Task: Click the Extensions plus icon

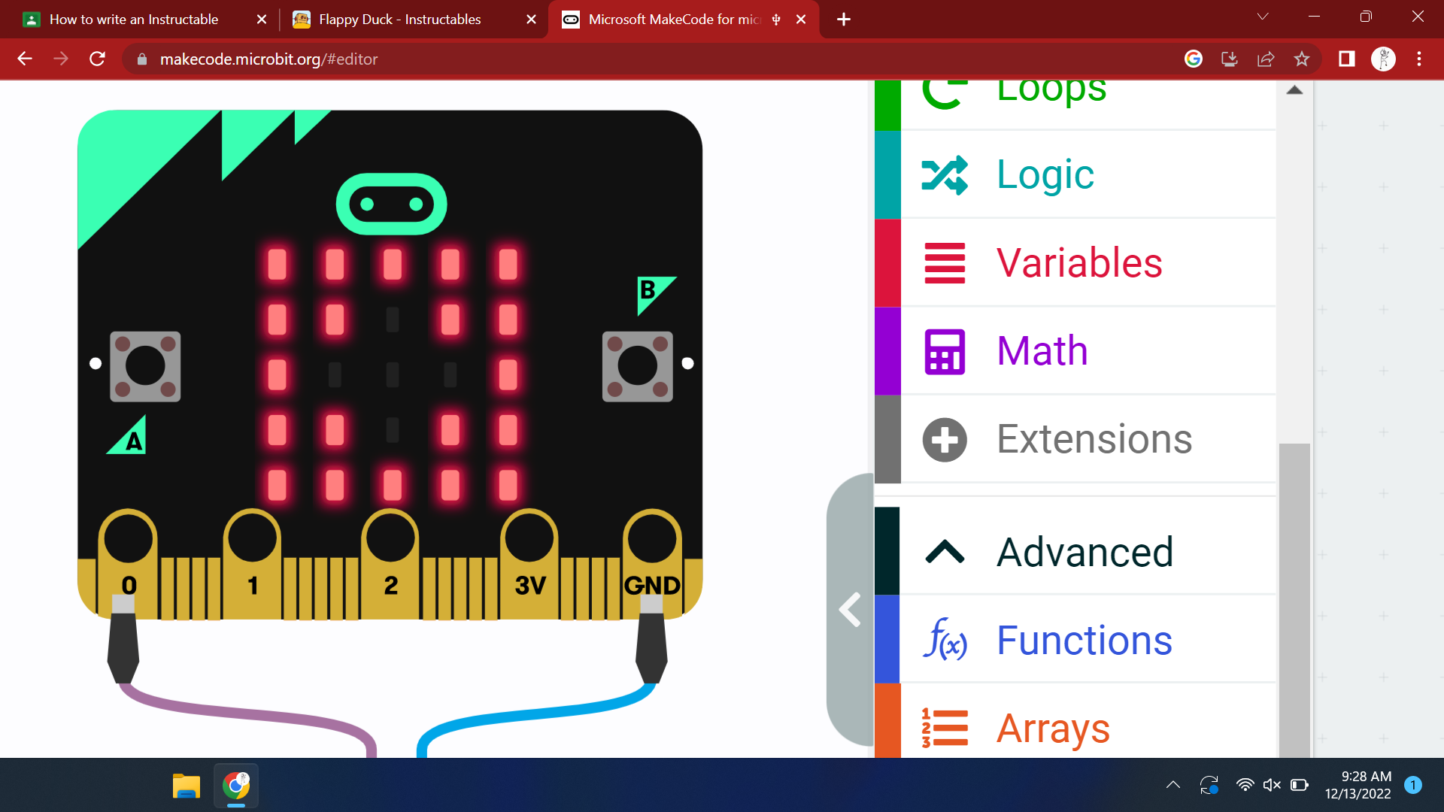Action: click(945, 439)
